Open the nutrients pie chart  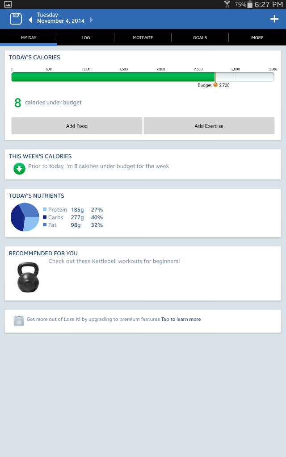(x=25, y=217)
